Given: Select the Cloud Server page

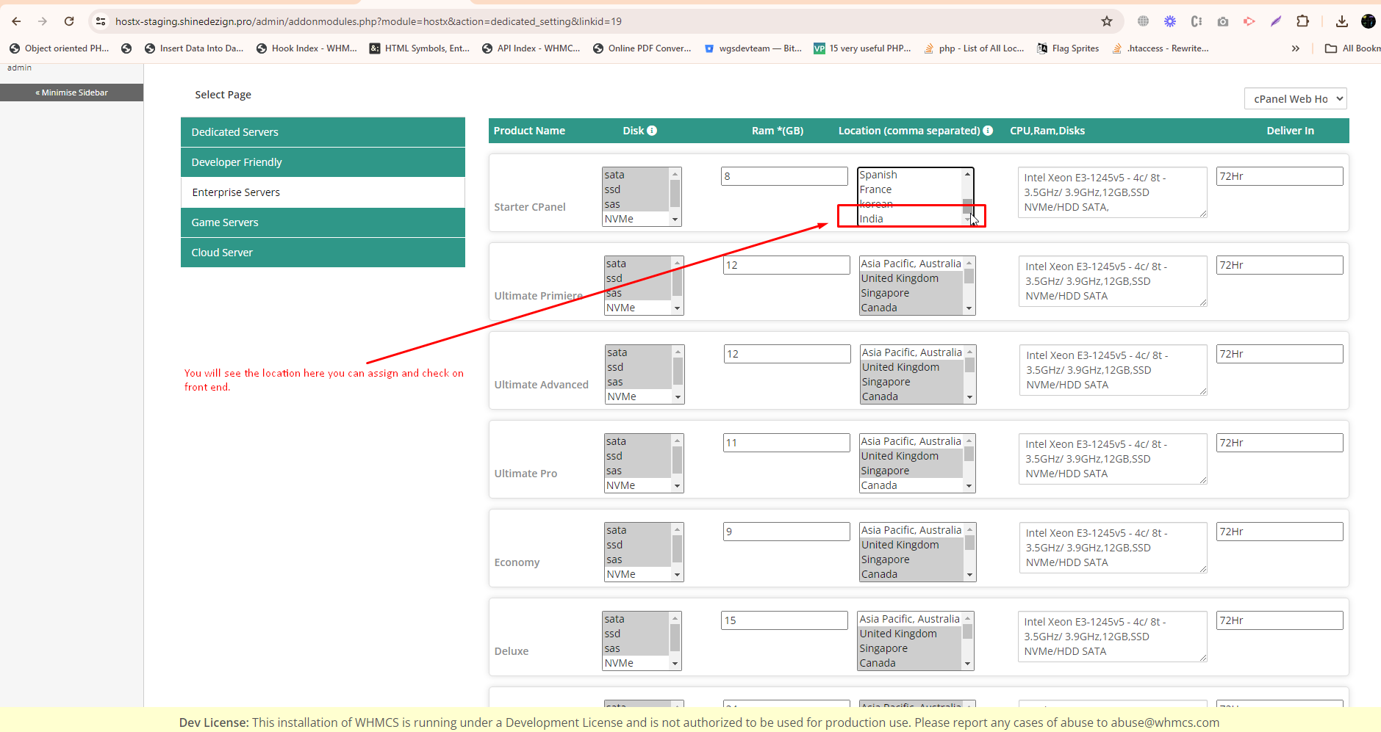Looking at the screenshot, I should [323, 253].
